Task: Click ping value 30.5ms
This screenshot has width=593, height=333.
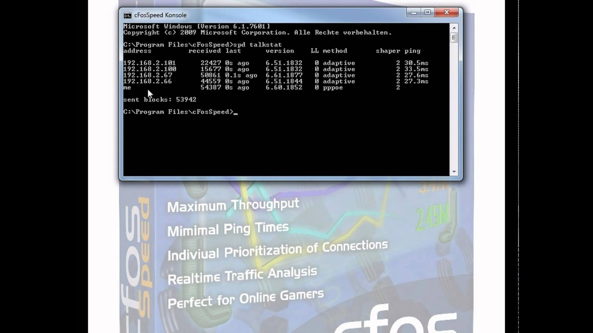Action: (416, 63)
